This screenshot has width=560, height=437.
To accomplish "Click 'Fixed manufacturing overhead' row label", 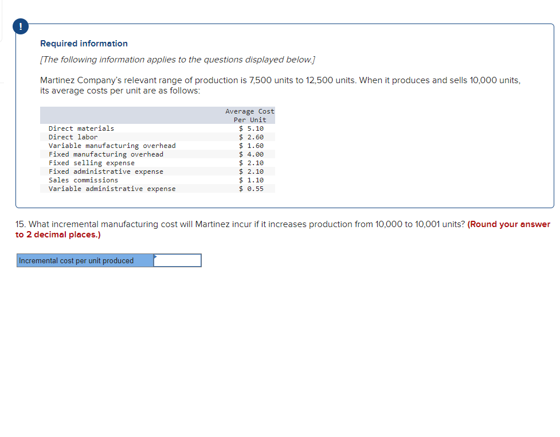I will point(106,154).
